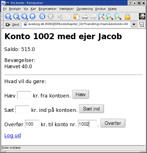The image size is (147, 153).
Task: Expand the URL history dropdown arrow
Action: 134,24
